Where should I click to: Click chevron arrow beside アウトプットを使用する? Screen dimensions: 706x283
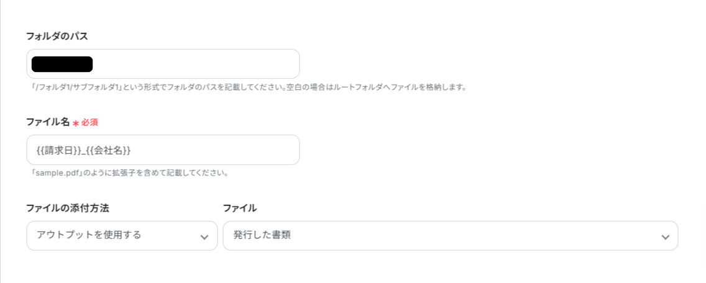pyautogui.click(x=204, y=237)
